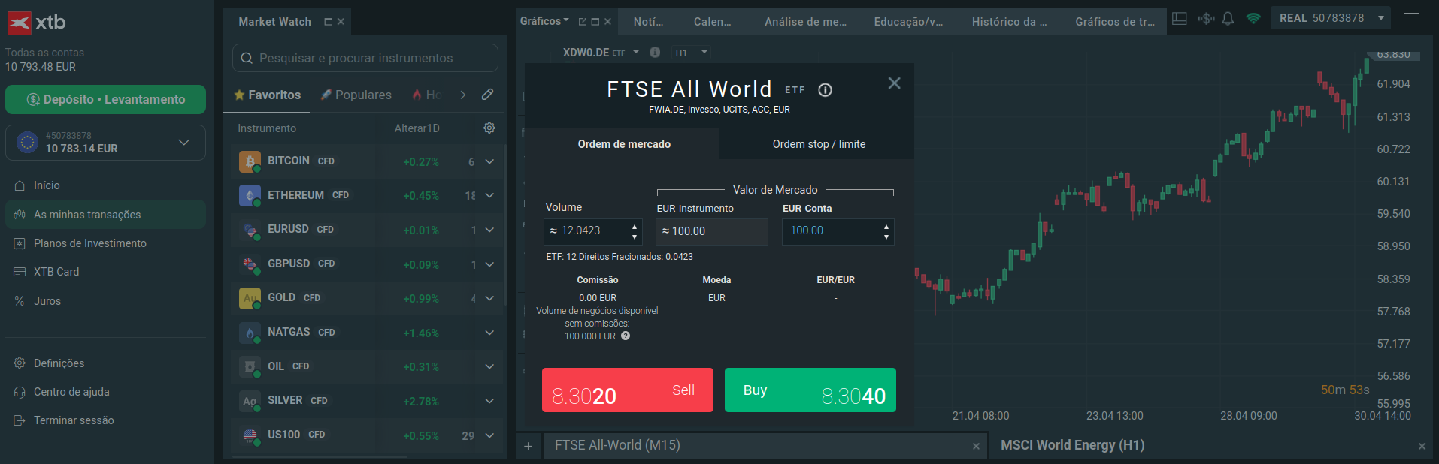Show more Market Watch categories arrow
The width and height of the screenshot is (1439, 464).
tap(463, 95)
